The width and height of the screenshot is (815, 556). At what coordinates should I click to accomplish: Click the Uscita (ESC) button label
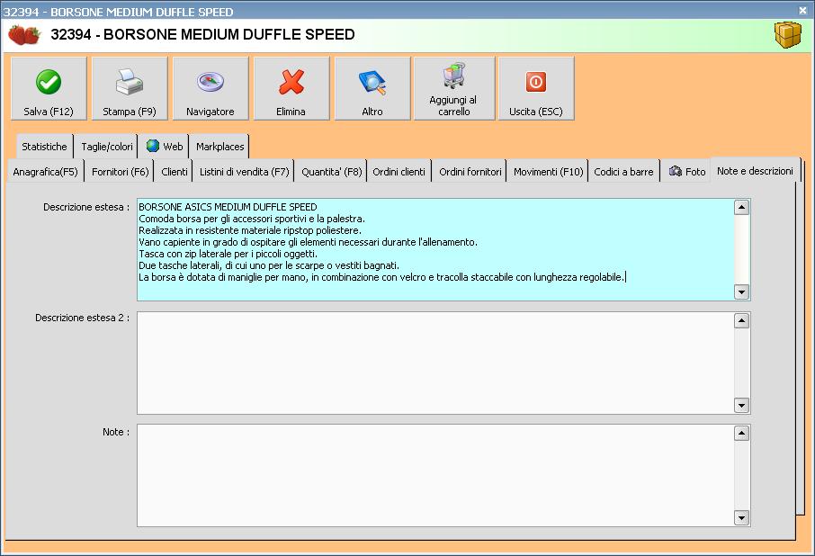tap(536, 112)
